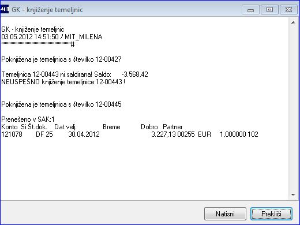Viewport: 300px width, 225px height.
Task: Click the currency text 'EUR'
Action: (x=204, y=134)
